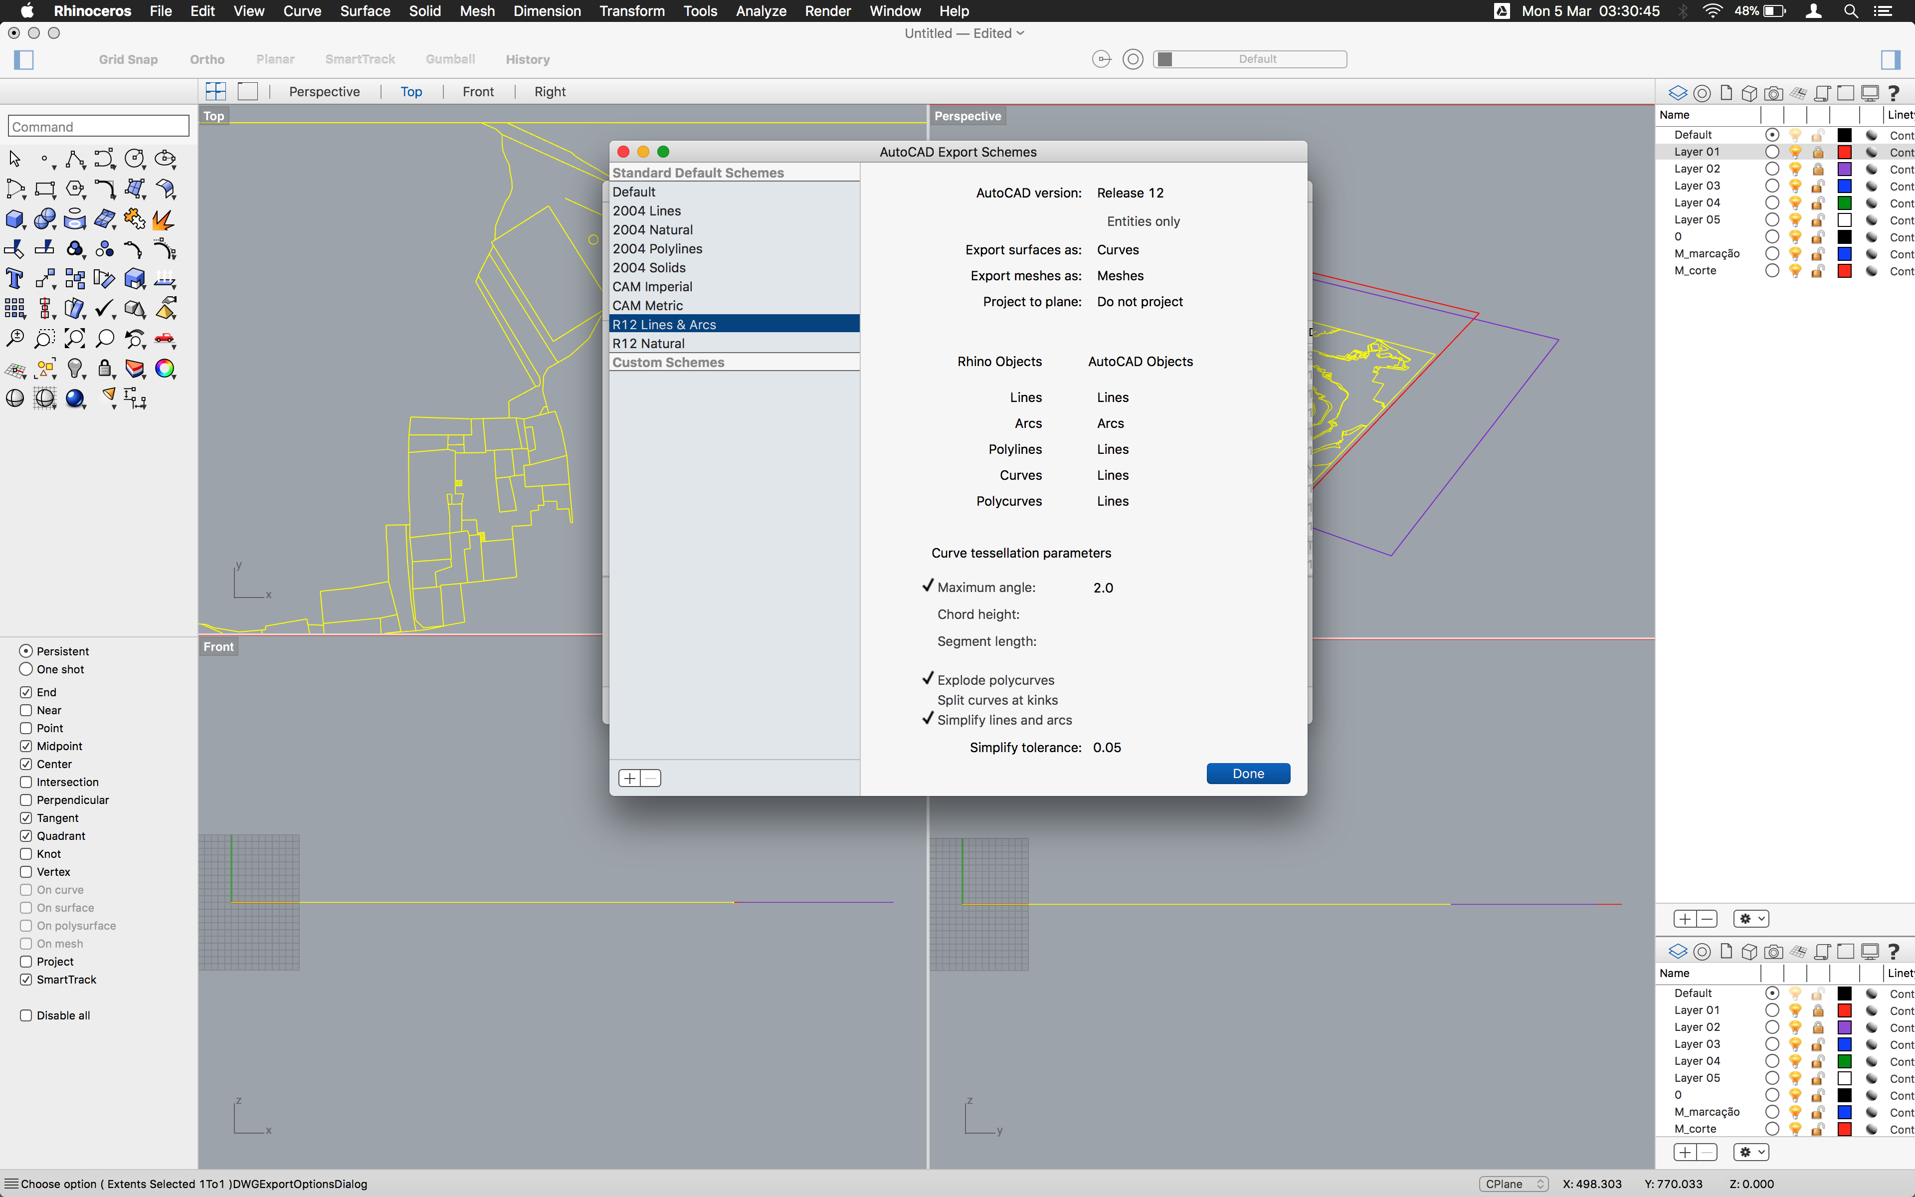Open Export meshes as Meshes dropdown
Viewport: 1915px width, 1197px height.
click(1120, 276)
